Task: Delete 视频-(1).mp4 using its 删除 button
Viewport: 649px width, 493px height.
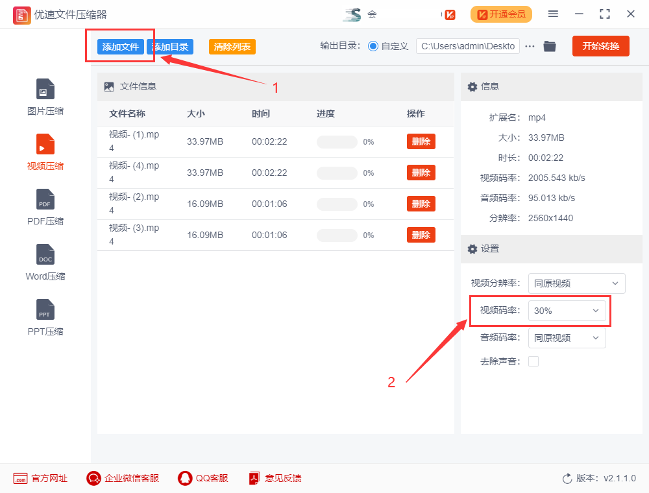Action: [x=421, y=141]
